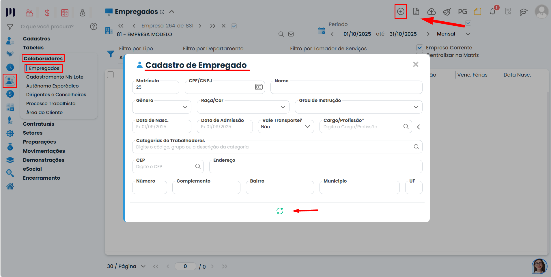Click the search icon in the CEP field

click(198, 166)
